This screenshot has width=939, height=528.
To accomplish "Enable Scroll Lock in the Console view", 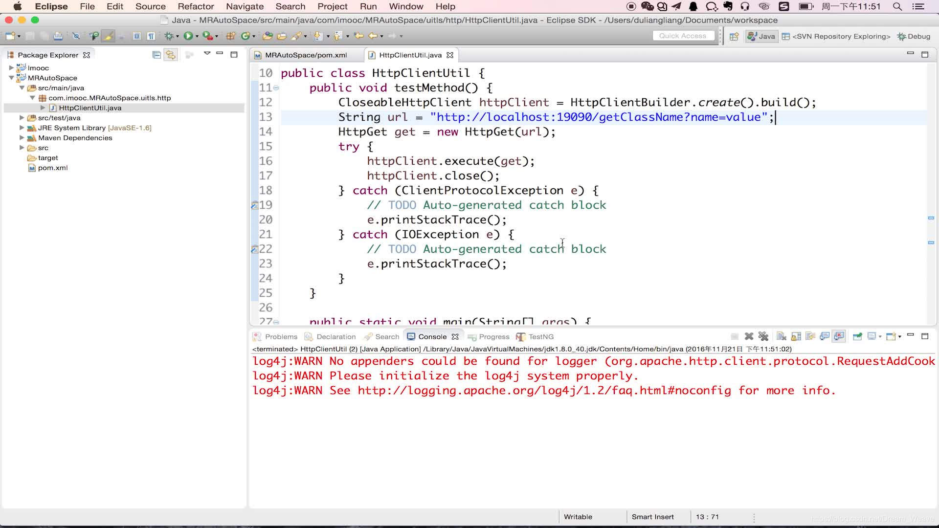I will (x=796, y=336).
